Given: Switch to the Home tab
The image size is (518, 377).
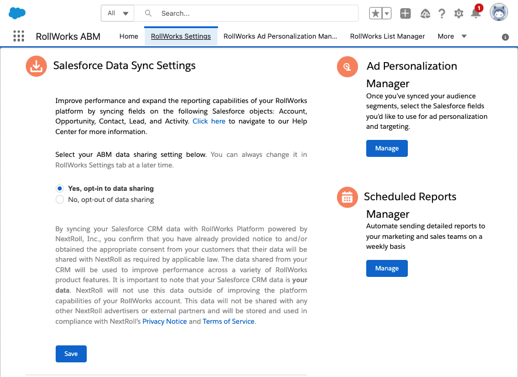Looking at the screenshot, I should tap(129, 36).
